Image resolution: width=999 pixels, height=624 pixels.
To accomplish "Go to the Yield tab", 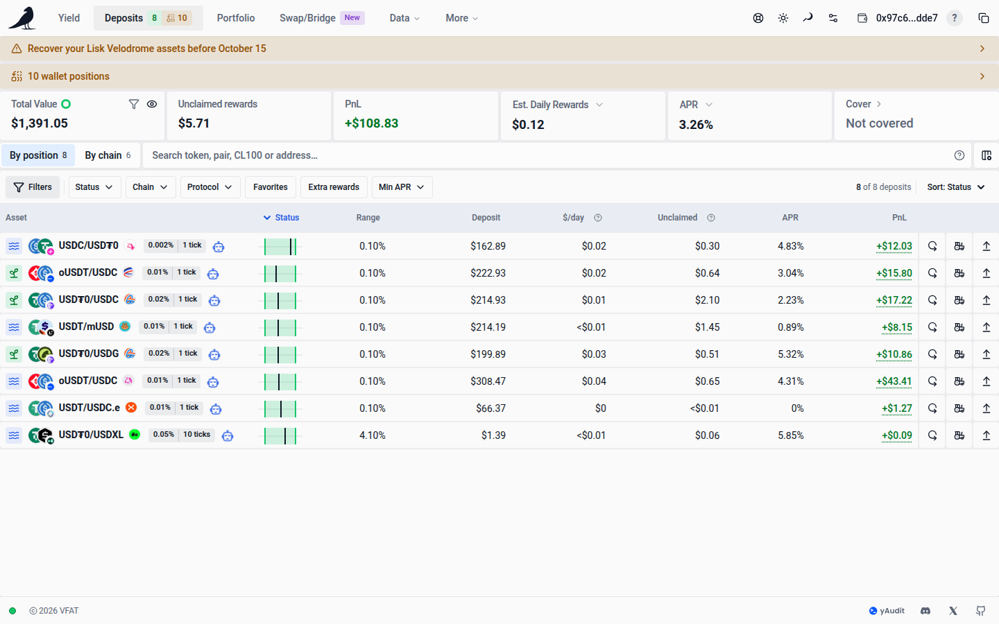I will pyautogui.click(x=69, y=18).
